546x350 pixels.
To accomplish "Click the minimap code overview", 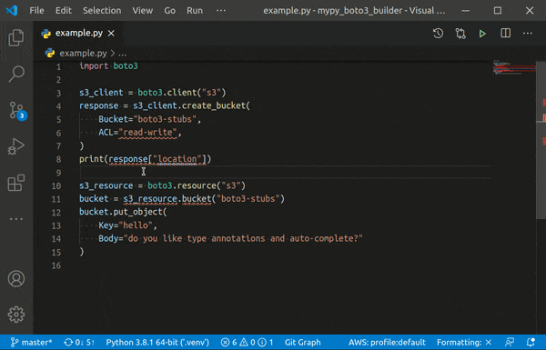I will tap(514, 67).
